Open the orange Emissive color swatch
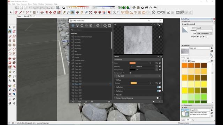 (132, 63)
